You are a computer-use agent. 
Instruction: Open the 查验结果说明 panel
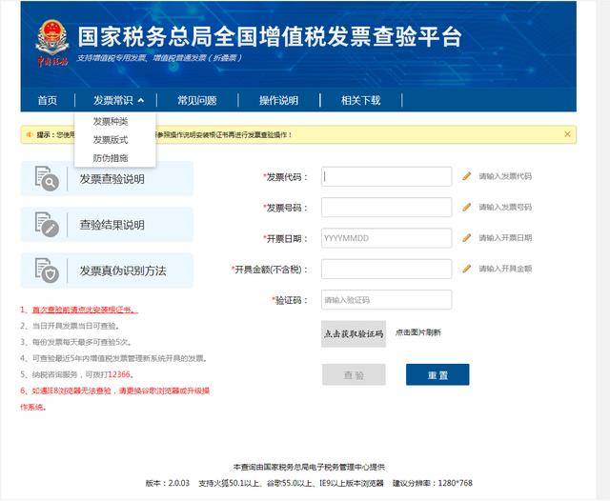[107, 225]
